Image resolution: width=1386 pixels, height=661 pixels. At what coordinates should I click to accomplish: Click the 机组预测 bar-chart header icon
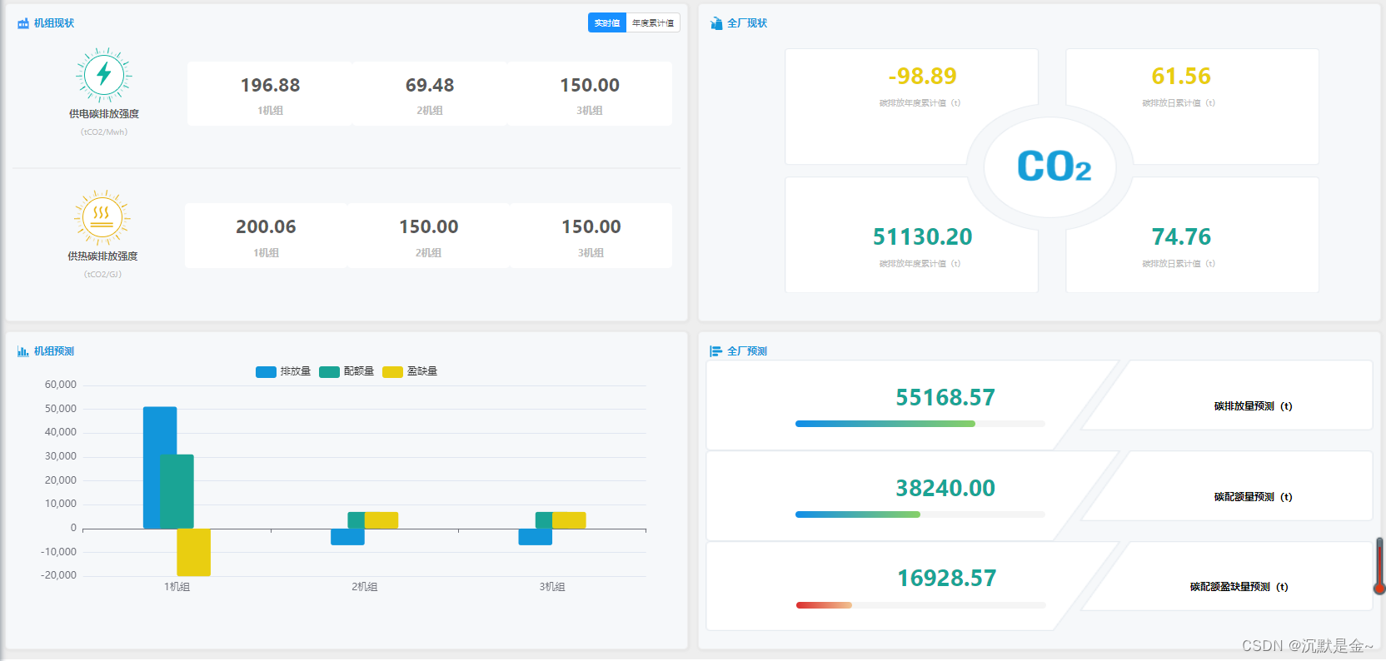[23, 351]
